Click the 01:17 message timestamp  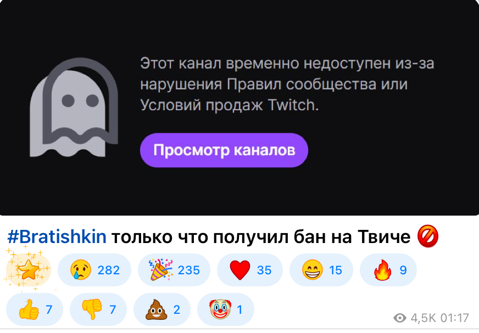point(455,318)
